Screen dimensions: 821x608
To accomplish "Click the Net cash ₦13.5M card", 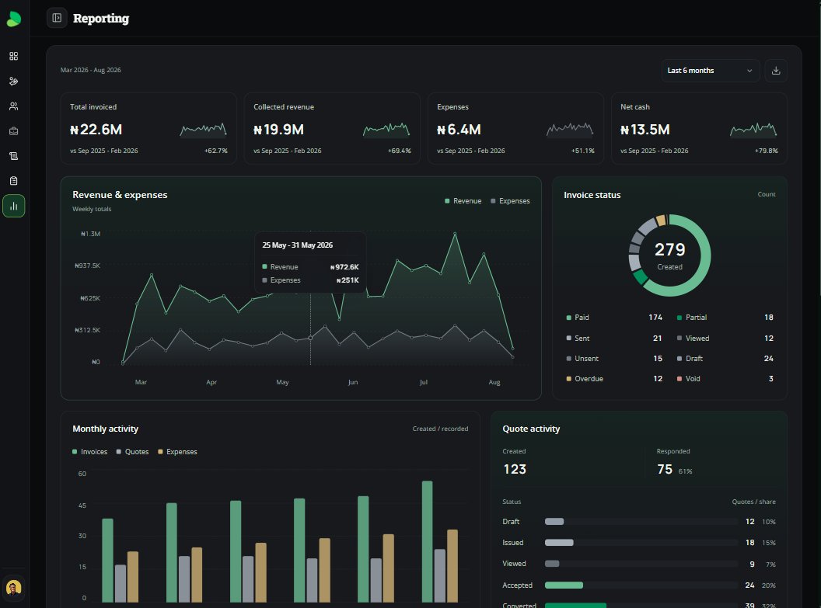I will pyautogui.click(x=699, y=129).
